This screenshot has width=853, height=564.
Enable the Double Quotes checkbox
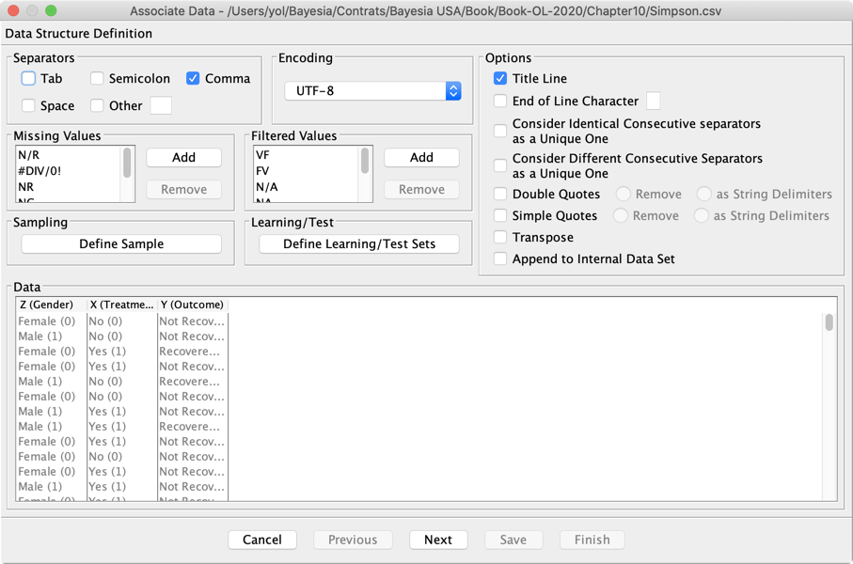tap(500, 195)
